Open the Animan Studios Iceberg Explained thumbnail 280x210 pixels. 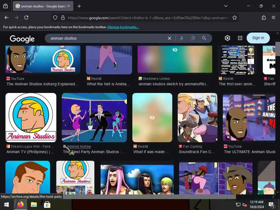pos(43,59)
